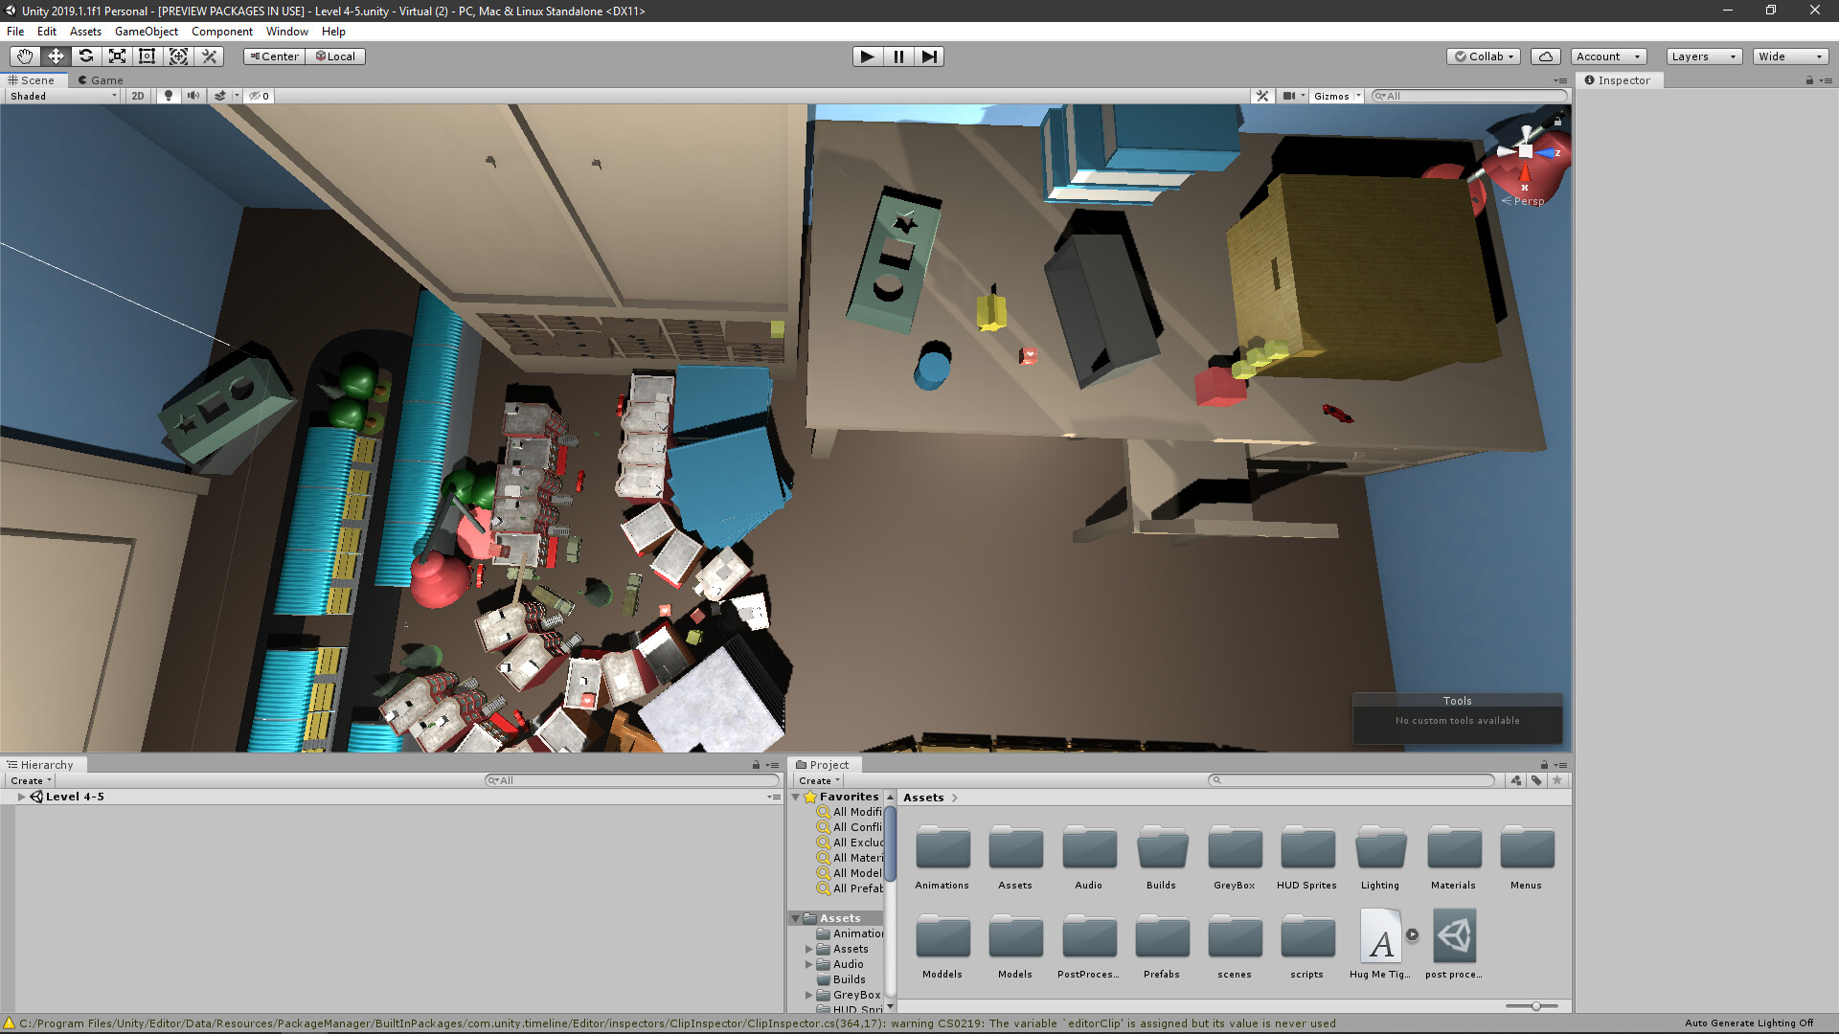Toggle scene lighting bulb
The width and height of the screenshot is (1839, 1034).
pyautogui.click(x=169, y=96)
